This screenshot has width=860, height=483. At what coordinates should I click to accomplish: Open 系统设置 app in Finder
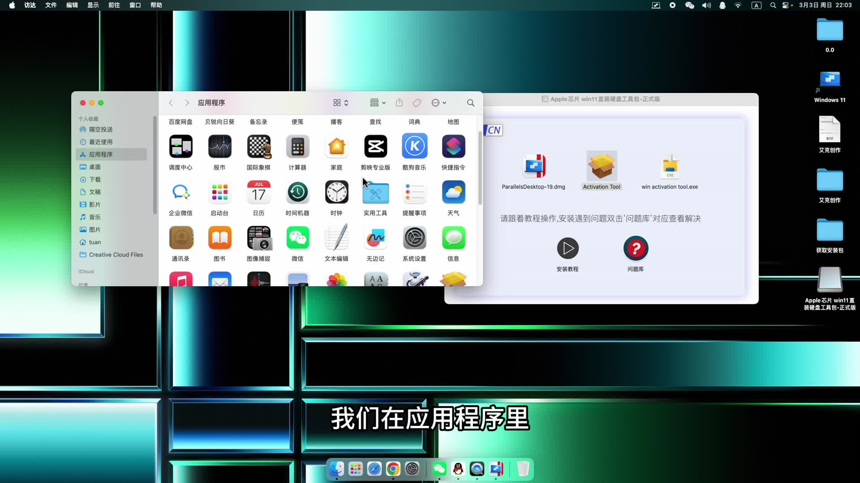pyautogui.click(x=414, y=238)
